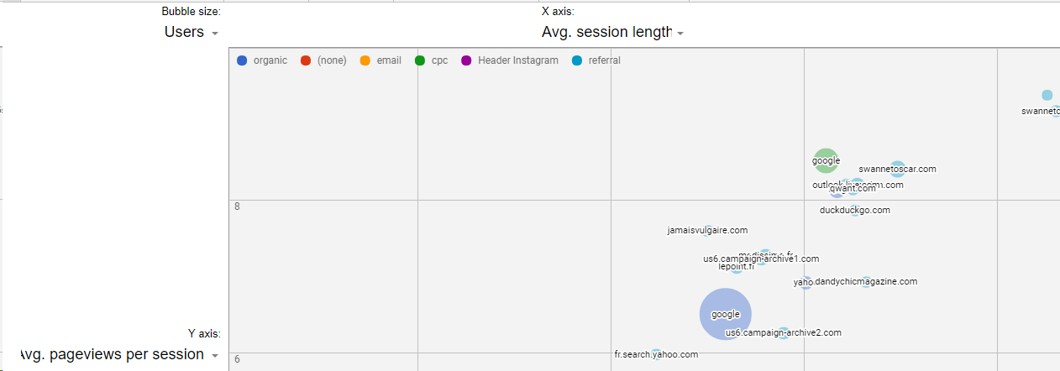
Task: Click the cpc legend green dot
Action: point(420,60)
